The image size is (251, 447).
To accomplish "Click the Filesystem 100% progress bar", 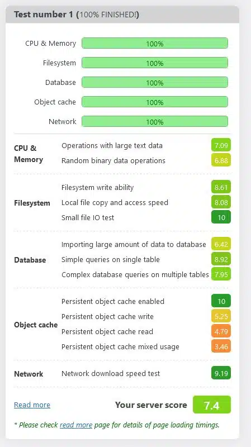I will click(x=155, y=63).
